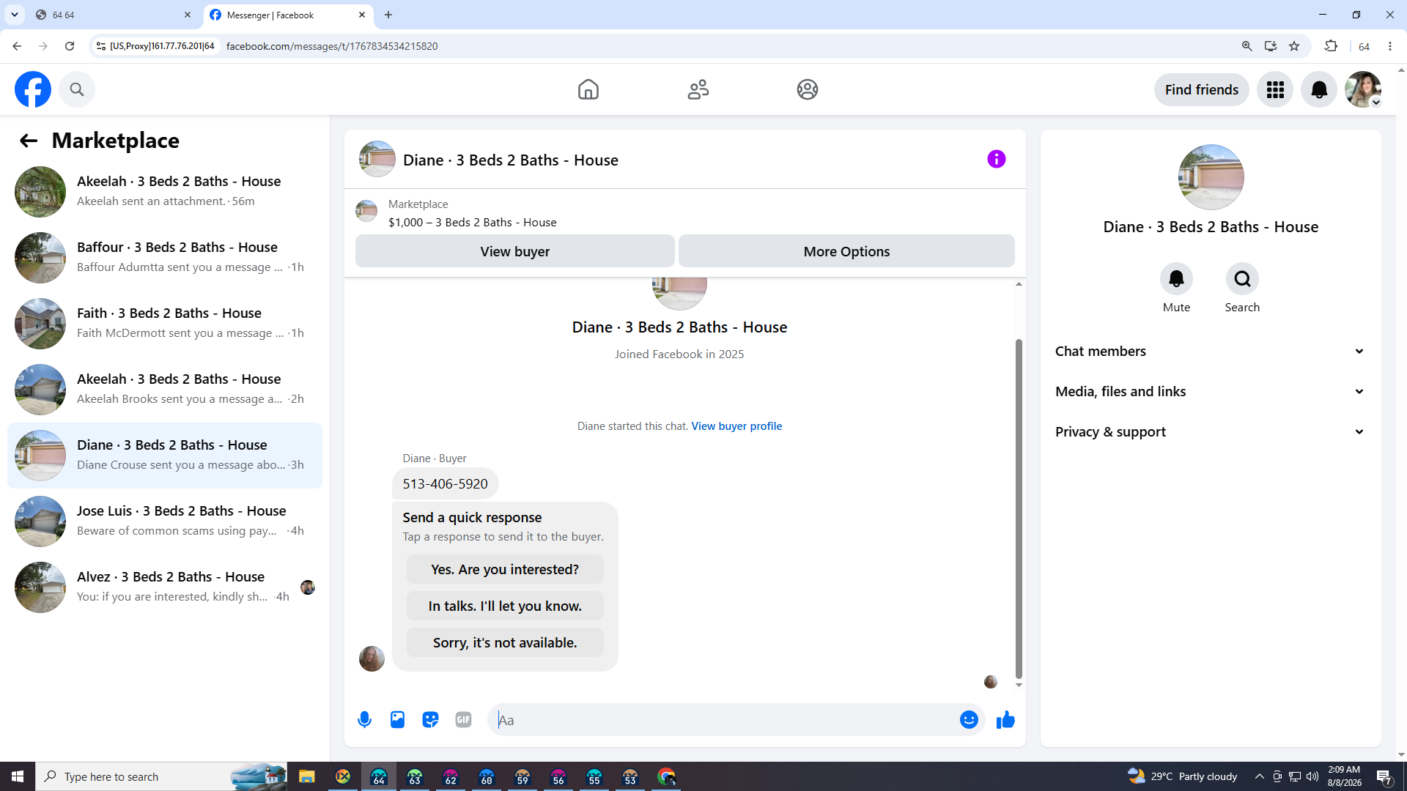1407x791 pixels.
Task: Click the View buyer button
Action: tap(514, 251)
